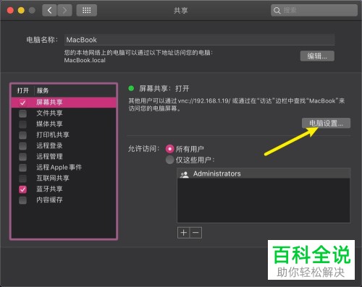
Task: Close the window with red button
Action: click(10, 10)
